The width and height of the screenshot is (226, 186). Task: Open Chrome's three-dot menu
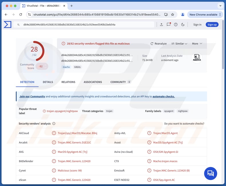pyautogui.click(x=220, y=15)
